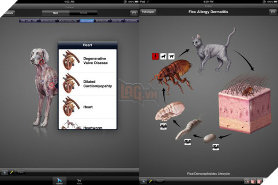The height and width of the screenshot is (185, 278).
Task: Click the red human icon beside the flea
Action: pyautogui.click(x=155, y=56)
